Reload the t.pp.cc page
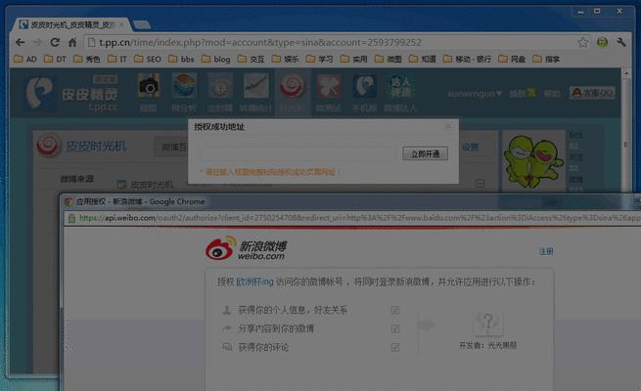 55,42
